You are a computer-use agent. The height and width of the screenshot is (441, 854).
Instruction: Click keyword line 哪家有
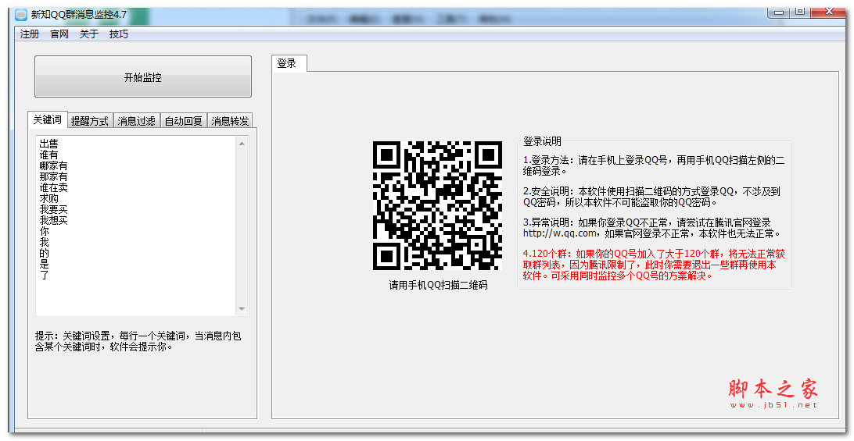pos(53,165)
